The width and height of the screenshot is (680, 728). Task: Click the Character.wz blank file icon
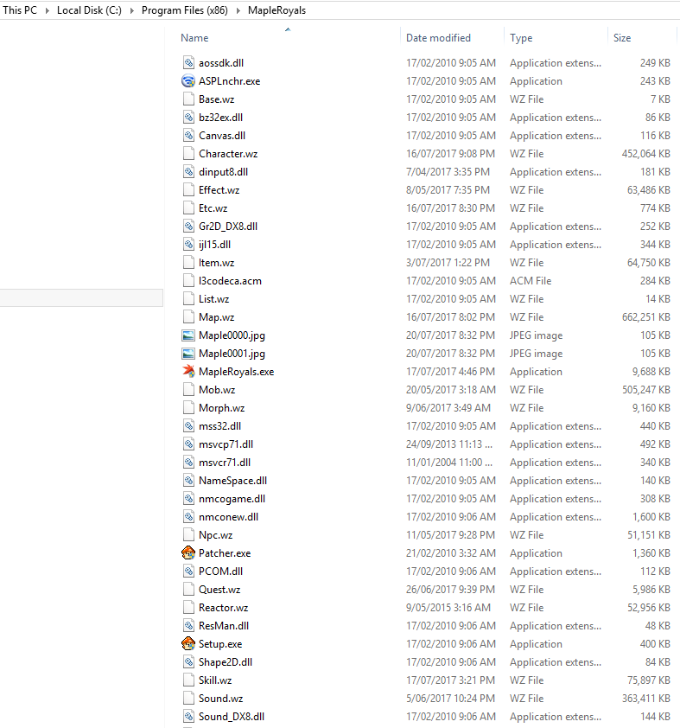click(188, 154)
